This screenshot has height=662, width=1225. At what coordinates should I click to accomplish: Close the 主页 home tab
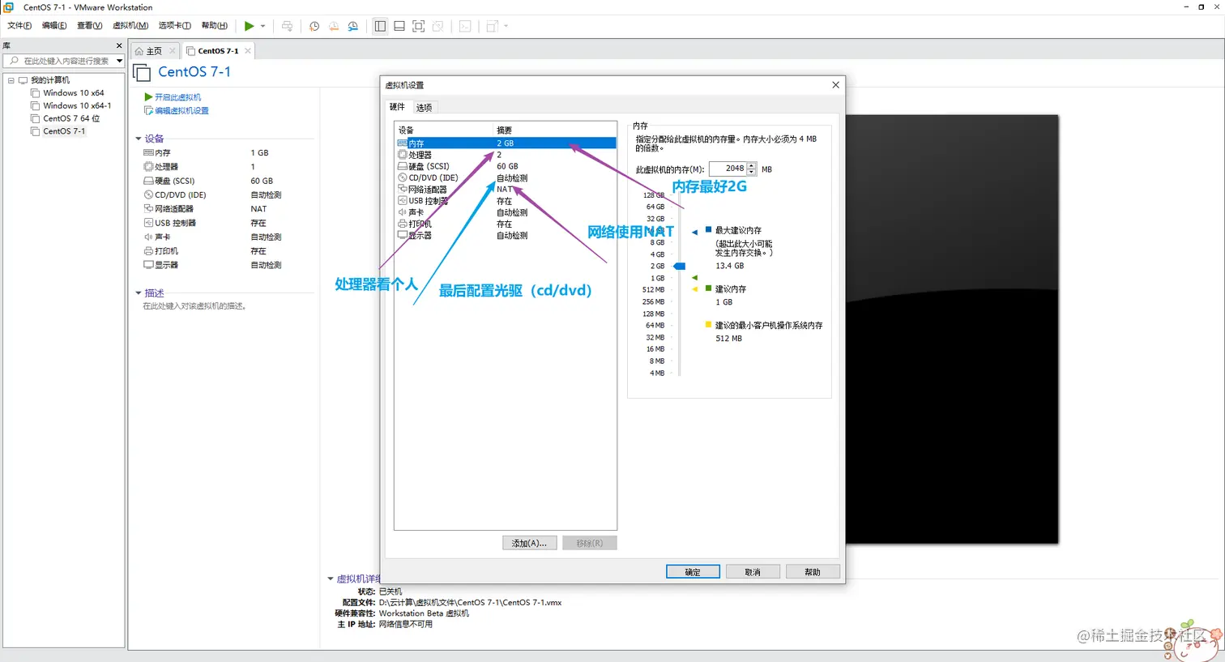173,51
